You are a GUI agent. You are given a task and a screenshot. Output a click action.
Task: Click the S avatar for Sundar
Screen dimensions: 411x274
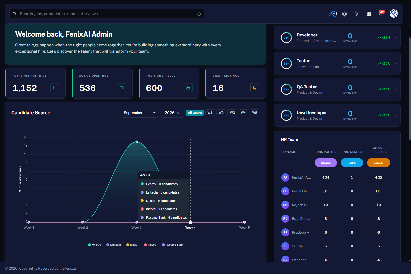285,246
